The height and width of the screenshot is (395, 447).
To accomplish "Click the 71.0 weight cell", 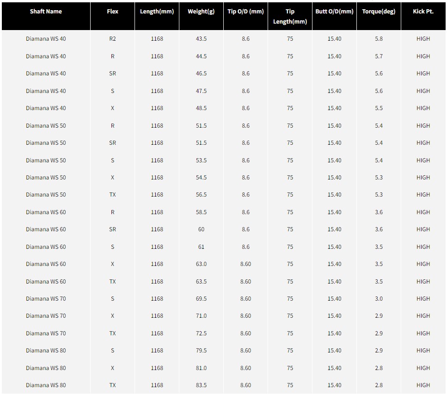I will (x=201, y=316).
